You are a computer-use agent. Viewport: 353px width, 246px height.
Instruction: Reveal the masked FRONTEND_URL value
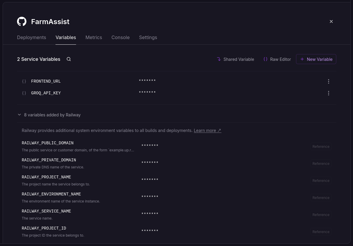pyautogui.click(x=147, y=81)
